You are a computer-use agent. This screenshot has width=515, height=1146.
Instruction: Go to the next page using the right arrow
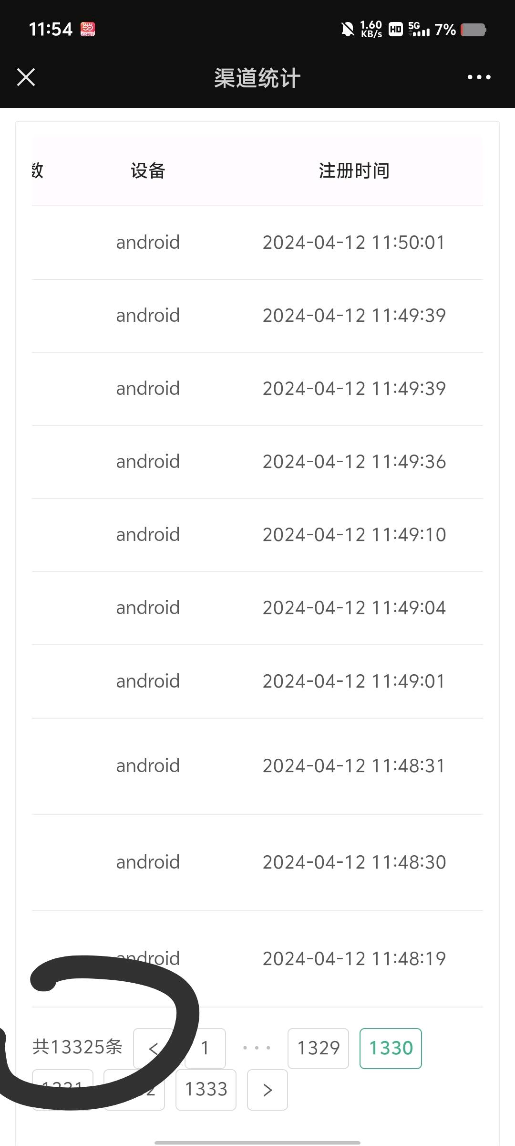pos(268,1090)
